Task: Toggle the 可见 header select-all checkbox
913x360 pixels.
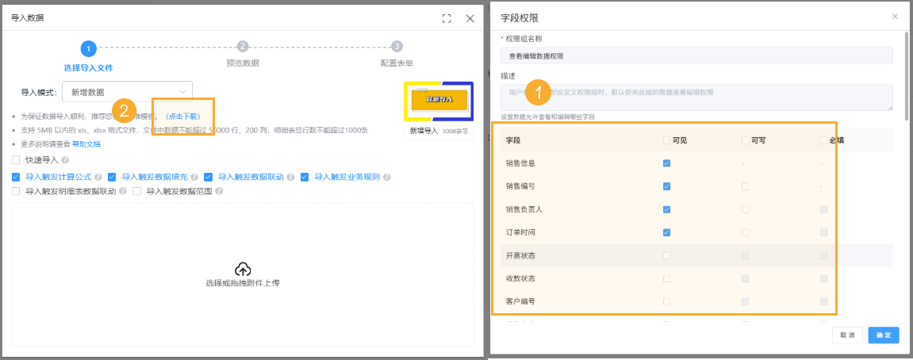Action: click(x=666, y=140)
